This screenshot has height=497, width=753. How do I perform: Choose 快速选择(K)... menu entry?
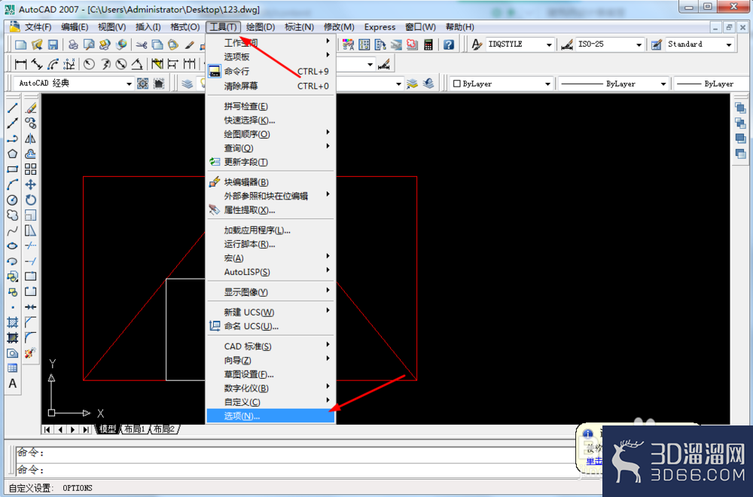(271, 120)
